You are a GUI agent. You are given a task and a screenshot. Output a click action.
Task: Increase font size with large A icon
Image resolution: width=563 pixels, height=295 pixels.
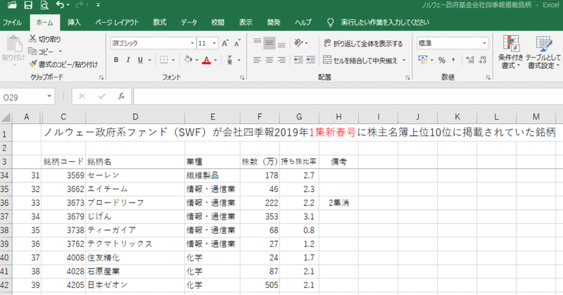225,43
